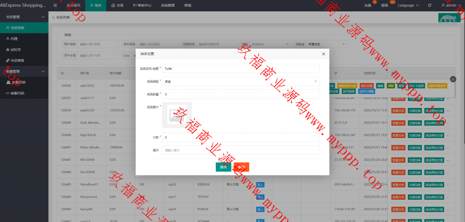Click the hamburger menu icon in top bar

tap(55, 5)
